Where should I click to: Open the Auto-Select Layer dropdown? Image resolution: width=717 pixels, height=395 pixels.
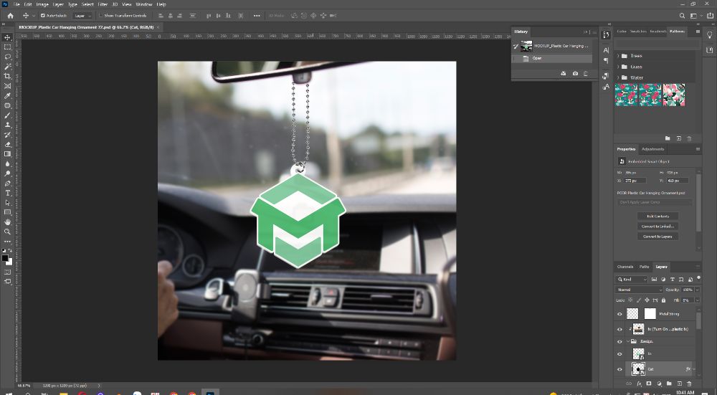click(82, 16)
